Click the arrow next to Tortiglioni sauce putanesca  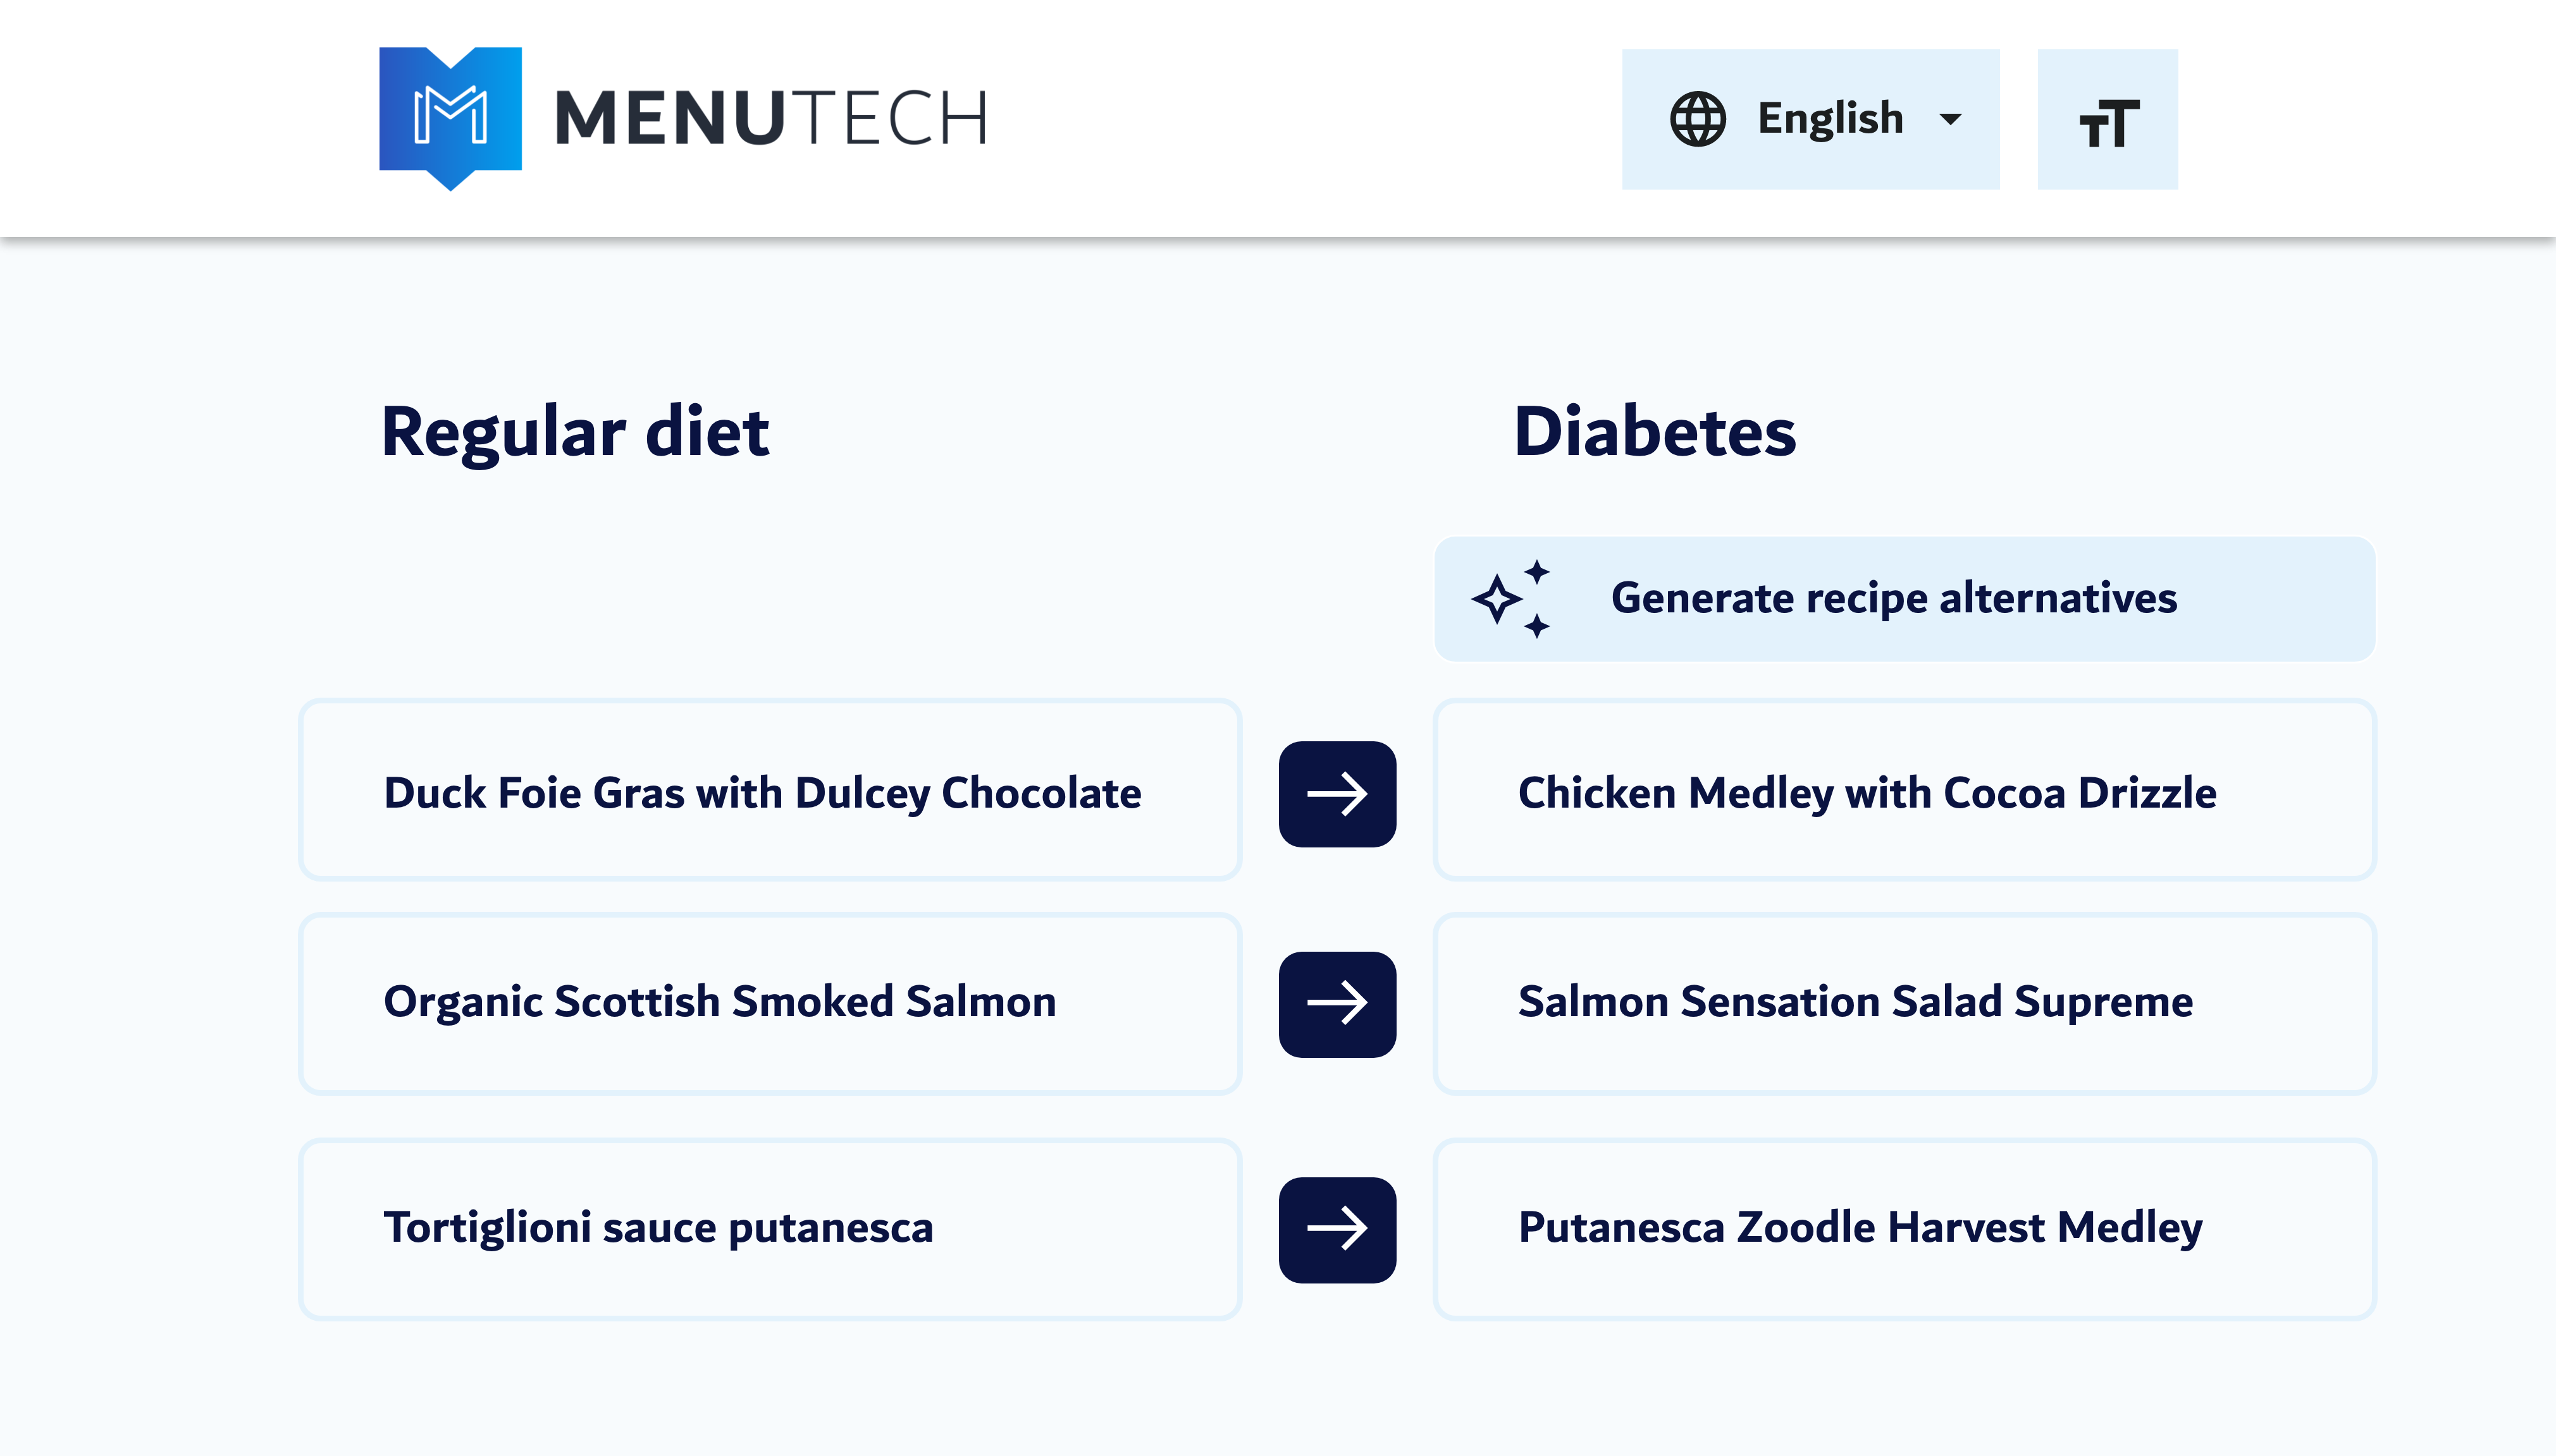[1337, 1228]
